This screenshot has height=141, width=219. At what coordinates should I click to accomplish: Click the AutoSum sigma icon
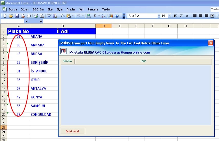[x=95, y=16]
